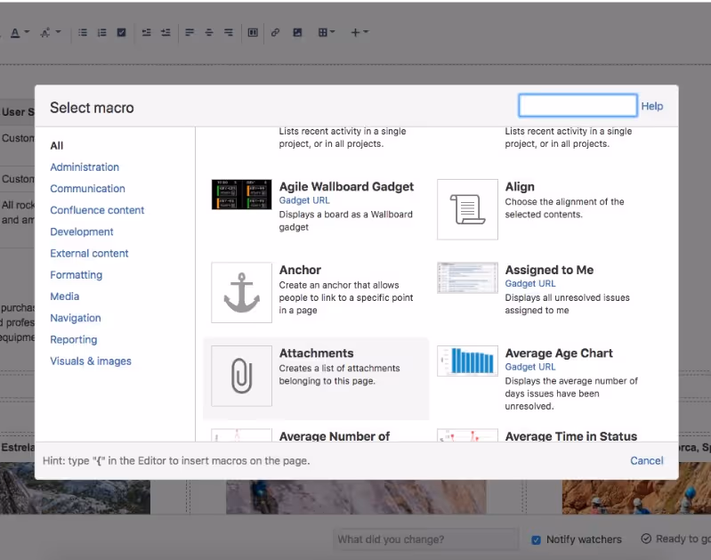Open Gadget URL link under Agile Wallboard
The height and width of the screenshot is (560, 711).
click(x=304, y=200)
